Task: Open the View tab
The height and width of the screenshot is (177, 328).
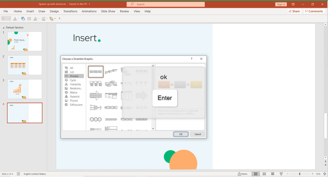Action: click(137, 11)
